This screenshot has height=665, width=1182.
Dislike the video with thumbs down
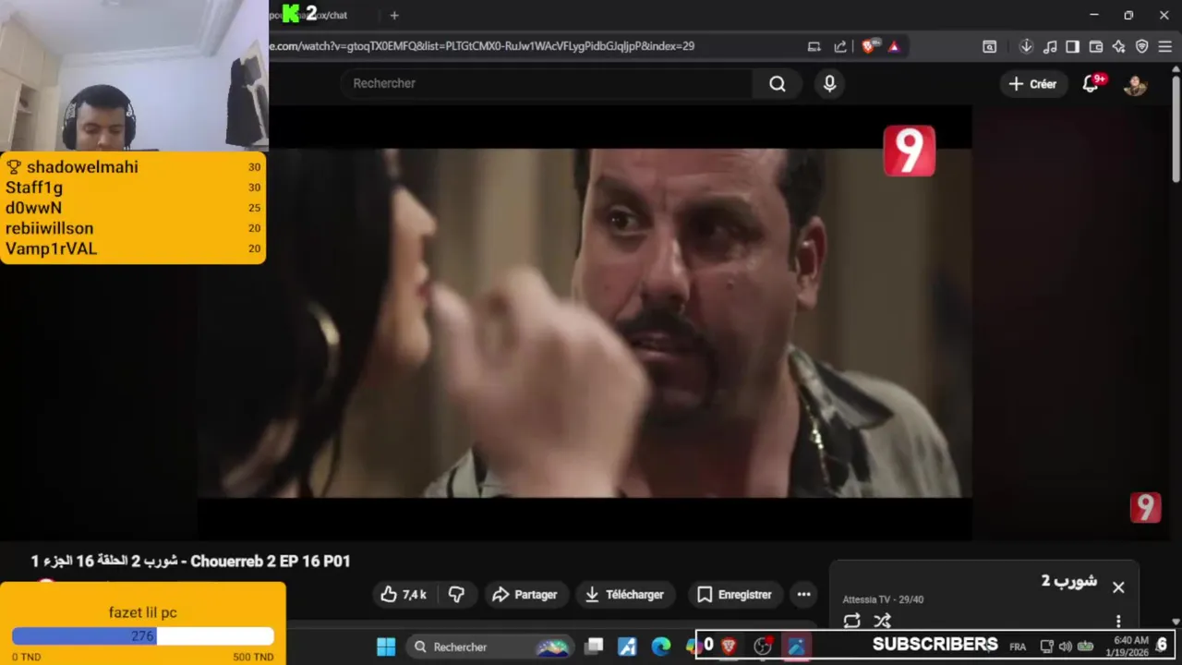[456, 595]
